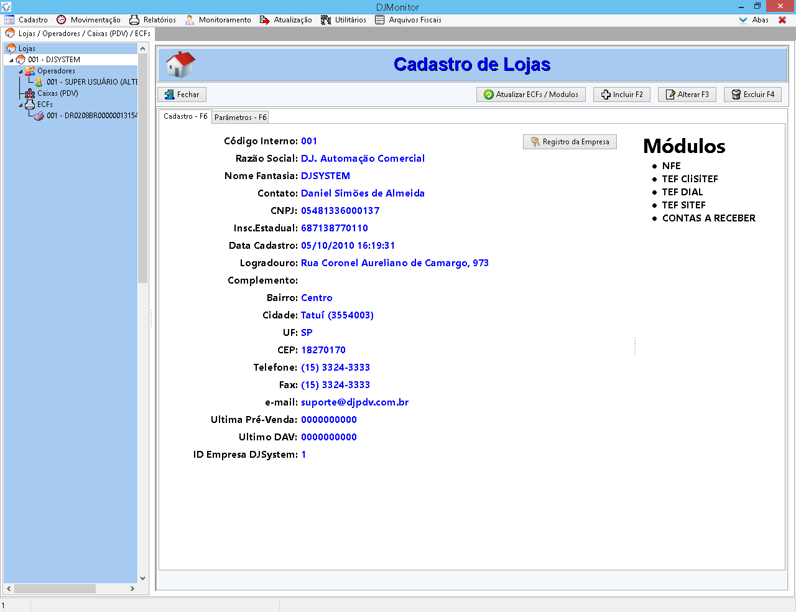The height and width of the screenshot is (612, 796).
Task: Click the tree horizontal scroll left arrow
Action: [x=9, y=588]
